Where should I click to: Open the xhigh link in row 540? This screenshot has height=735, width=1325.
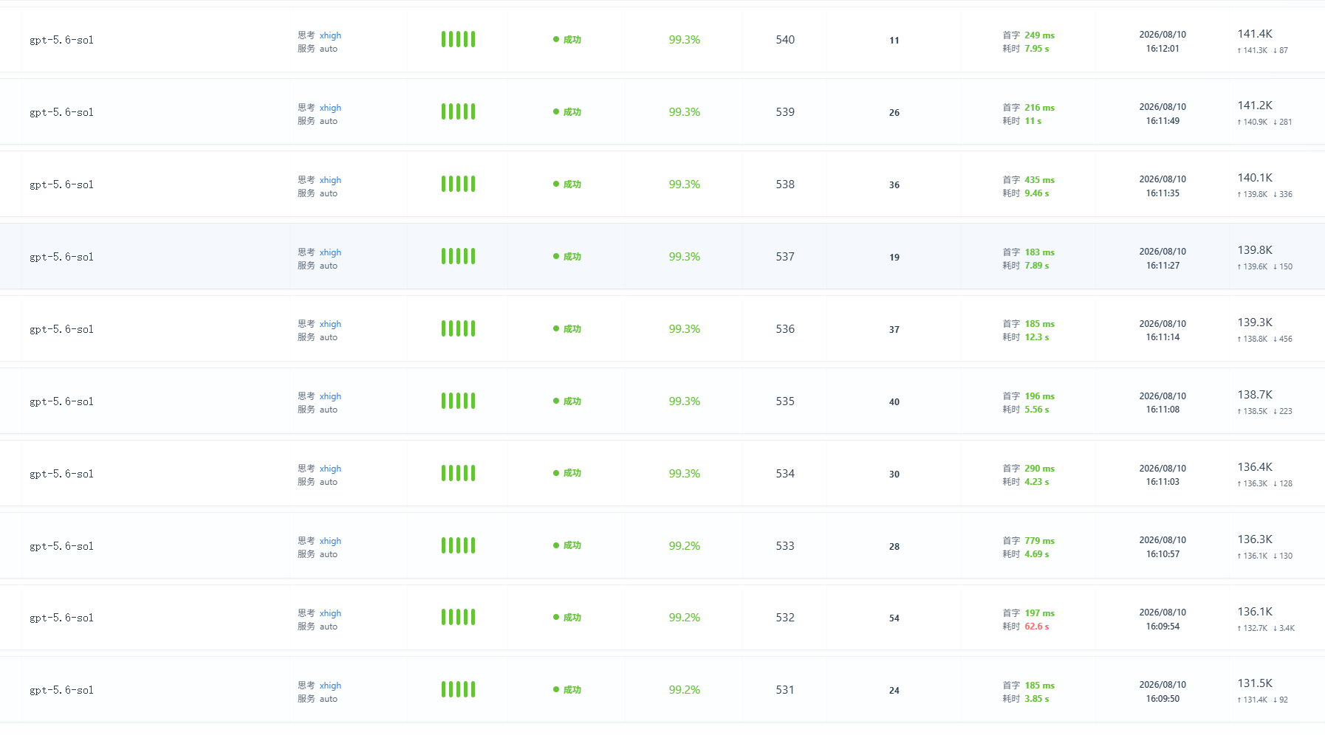[x=330, y=35]
